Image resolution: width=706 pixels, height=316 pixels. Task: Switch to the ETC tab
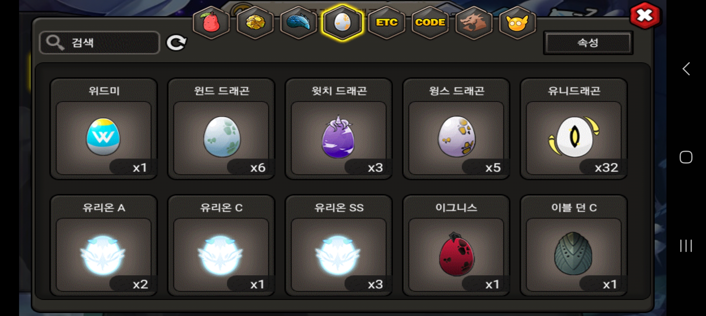click(387, 22)
